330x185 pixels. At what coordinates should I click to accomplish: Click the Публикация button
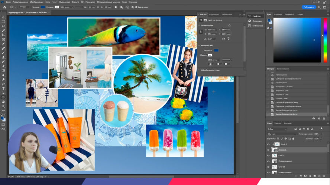(x=309, y=7)
